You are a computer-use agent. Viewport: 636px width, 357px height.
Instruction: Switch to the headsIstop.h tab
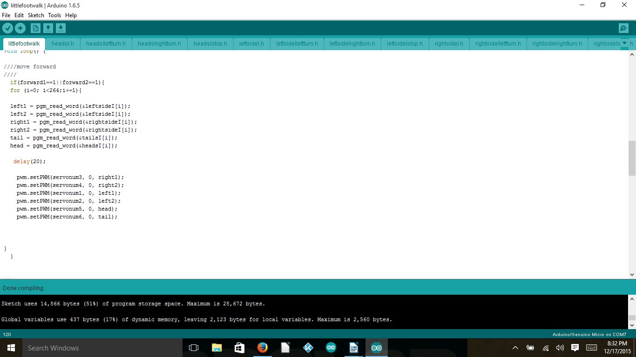click(210, 44)
